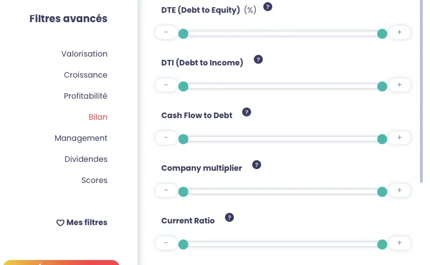Open the DTI (Debt to Income) help tooltip icon
Screen dimensions: 430x265
tap(258, 60)
